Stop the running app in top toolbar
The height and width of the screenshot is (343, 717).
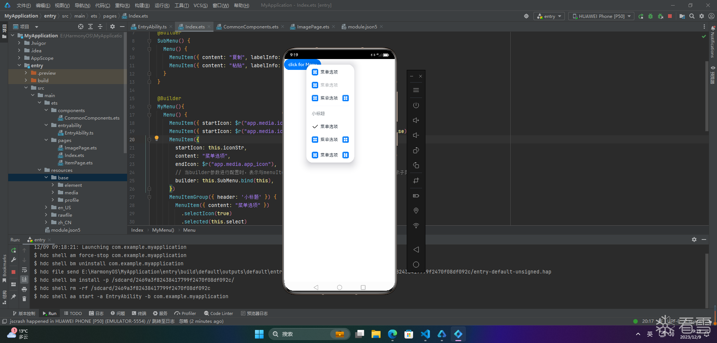pos(670,16)
